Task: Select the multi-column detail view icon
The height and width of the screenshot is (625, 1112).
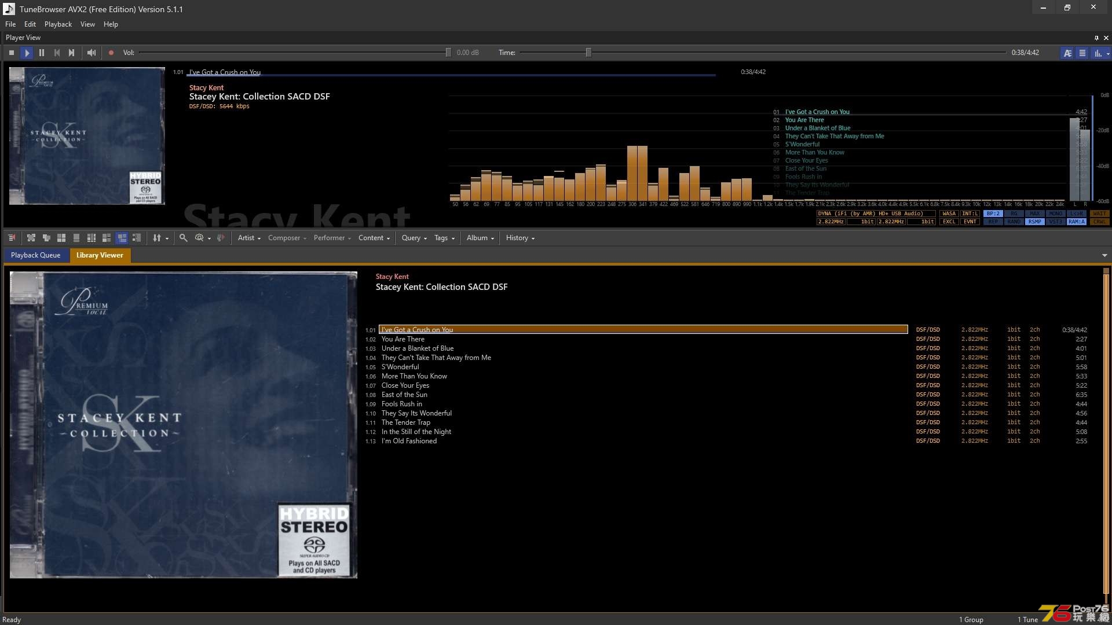Action: point(92,238)
